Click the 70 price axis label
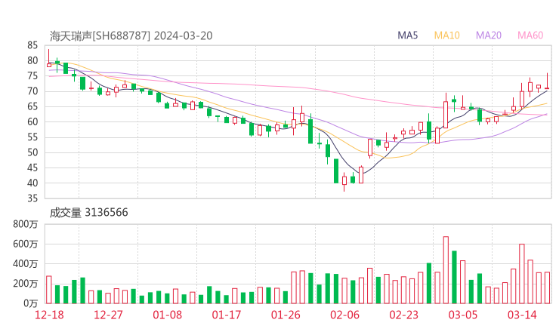The image size is (559, 332). pyautogui.click(x=32, y=91)
